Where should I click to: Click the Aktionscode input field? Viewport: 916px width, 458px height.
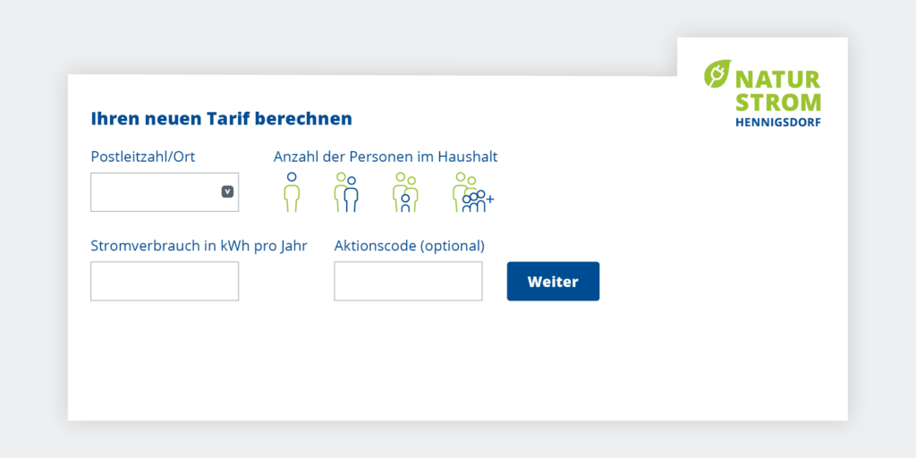[408, 281]
